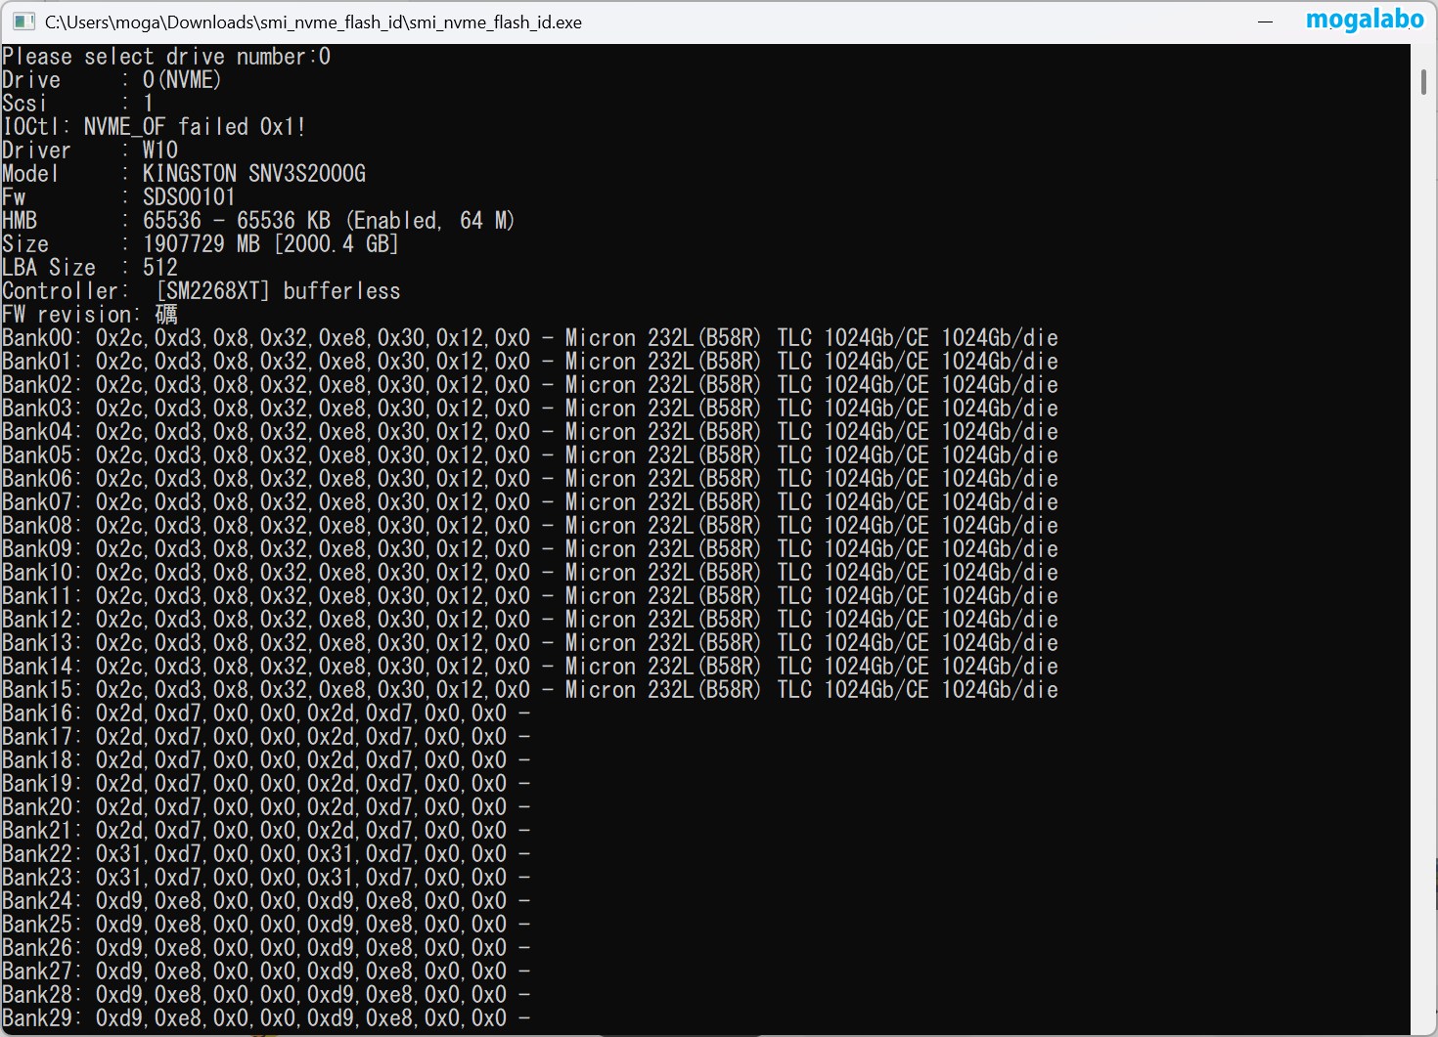Click the scrollbar track below the thumb

click(1423, 586)
